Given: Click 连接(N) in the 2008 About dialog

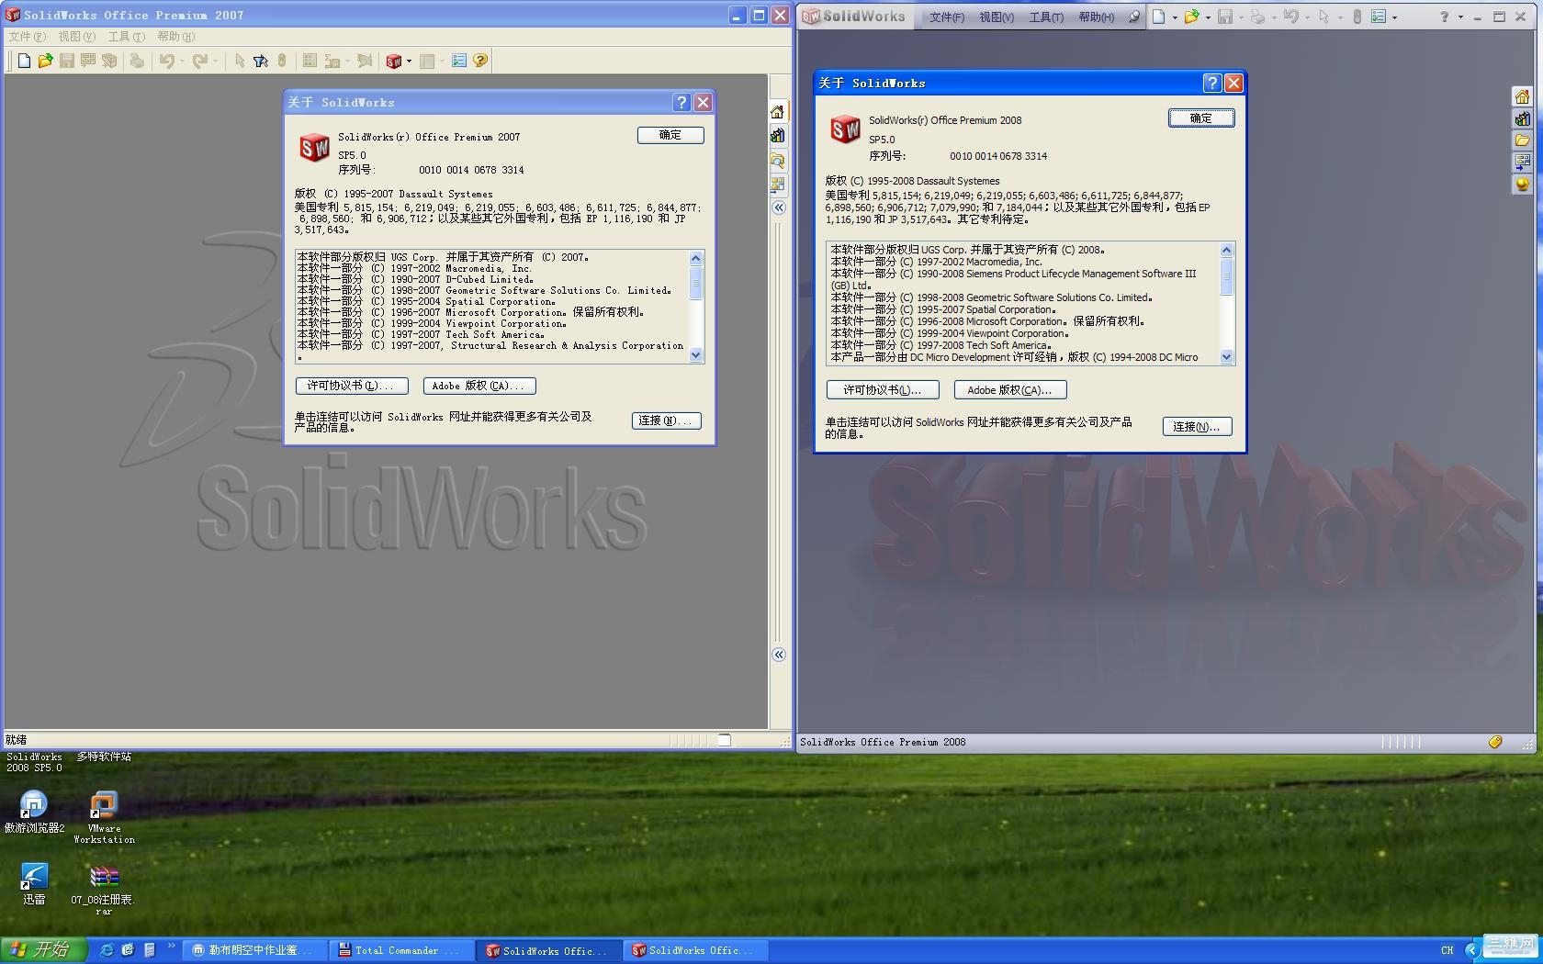Looking at the screenshot, I should click(1197, 427).
